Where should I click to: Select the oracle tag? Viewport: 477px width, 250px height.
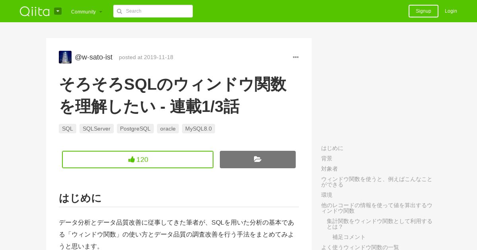tap(168, 129)
